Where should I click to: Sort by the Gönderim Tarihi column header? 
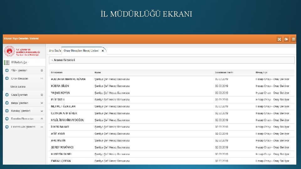pyautogui.click(x=224, y=72)
